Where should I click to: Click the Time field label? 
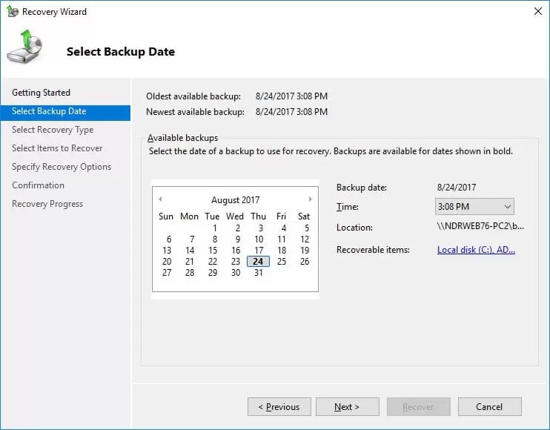tap(347, 207)
